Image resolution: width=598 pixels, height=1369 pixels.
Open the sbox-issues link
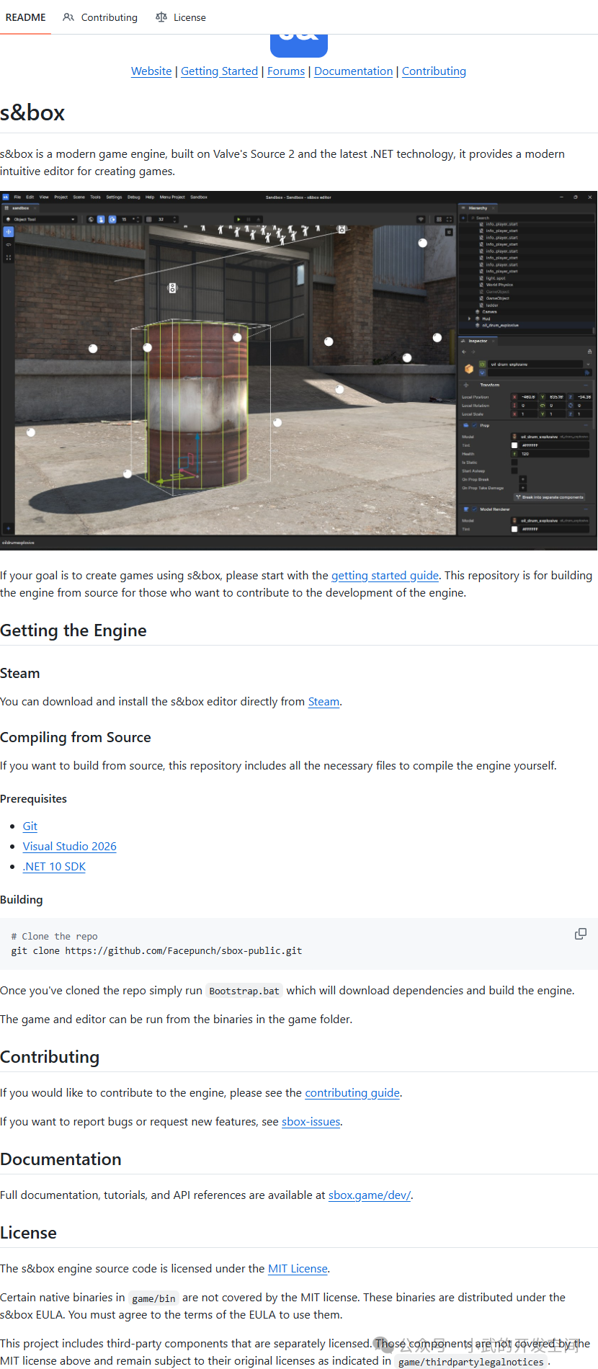pyautogui.click(x=311, y=1122)
